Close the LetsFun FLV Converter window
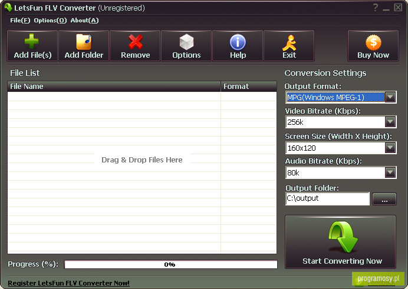The height and width of the screenshot is (289, 408). (x=398, y=8)
